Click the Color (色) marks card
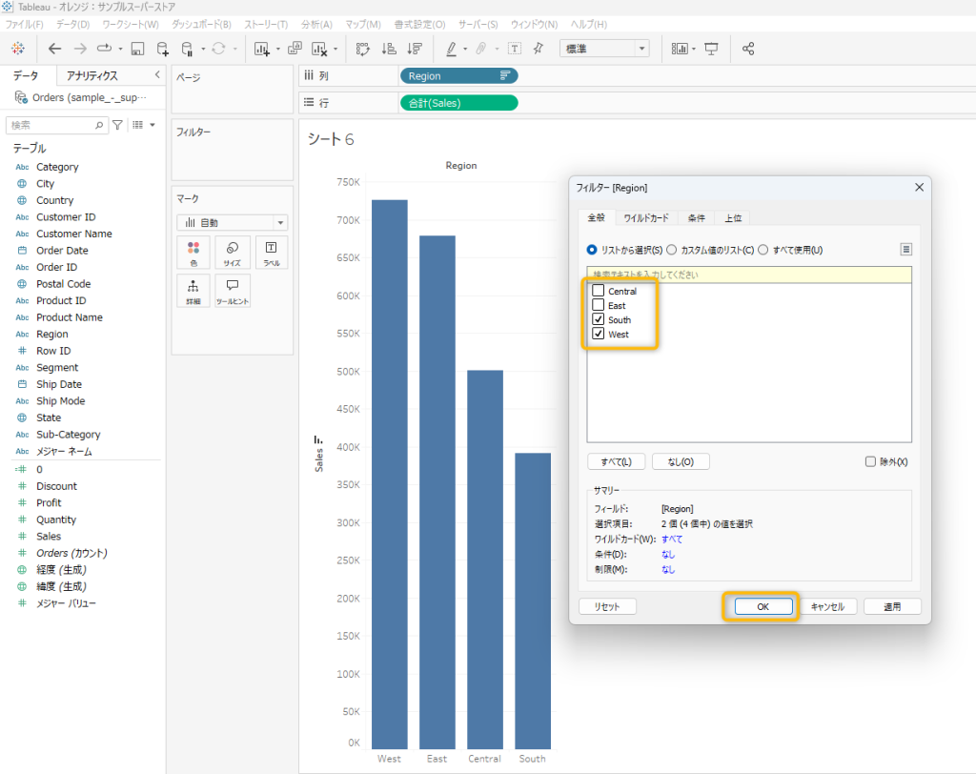The width and height of the screenshot is (976, 774). [x=193, y=253]
